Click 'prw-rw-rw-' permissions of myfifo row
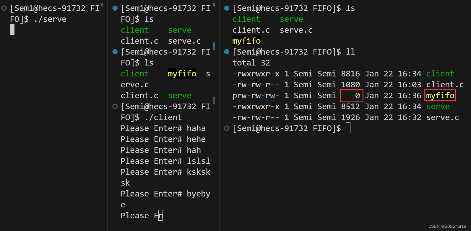 click(x=256, y=96)
